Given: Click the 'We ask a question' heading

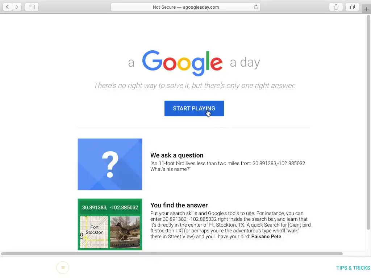Looking at the screenshot, I should tap(177, 155).
